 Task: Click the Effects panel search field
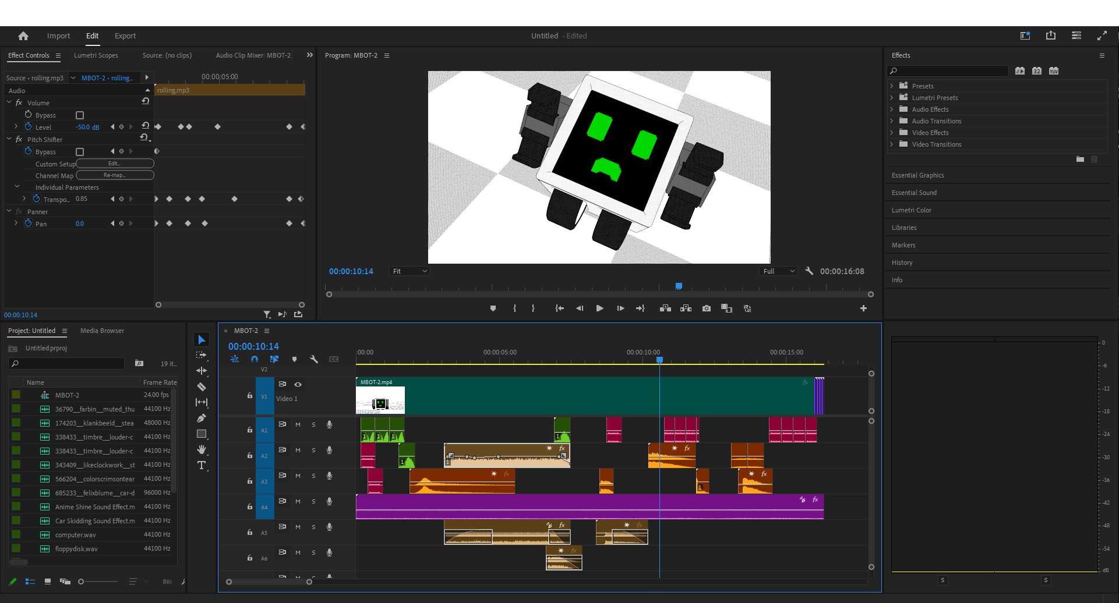click(948, 71)
